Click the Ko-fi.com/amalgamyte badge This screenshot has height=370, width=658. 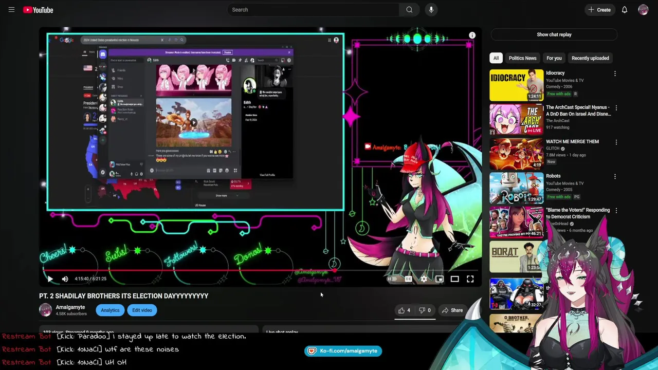(343, 351)
